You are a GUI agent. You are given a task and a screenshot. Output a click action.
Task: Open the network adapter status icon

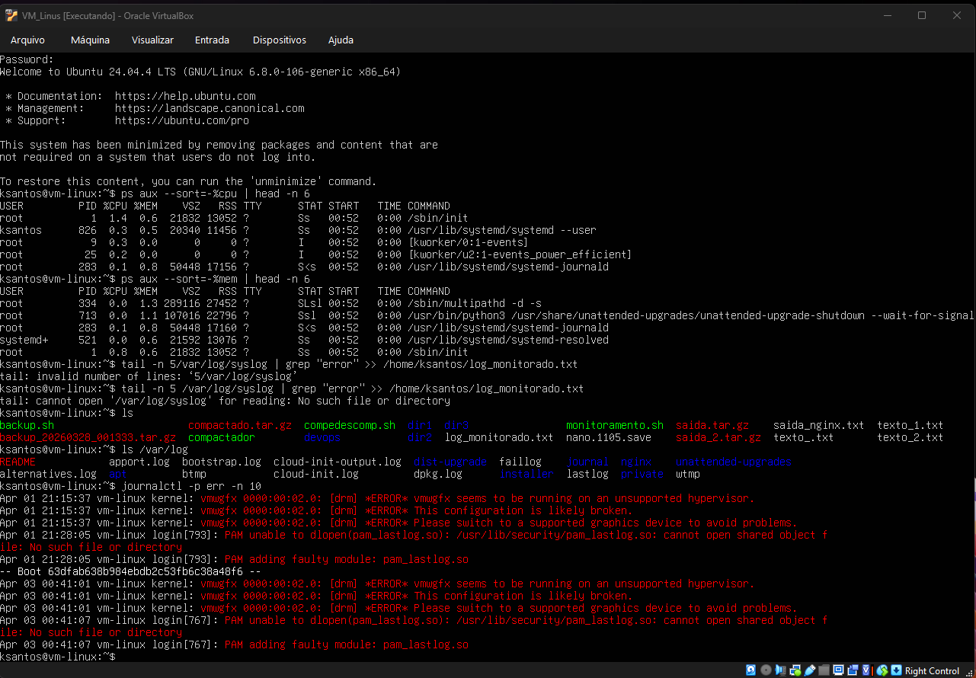point(795,670)
